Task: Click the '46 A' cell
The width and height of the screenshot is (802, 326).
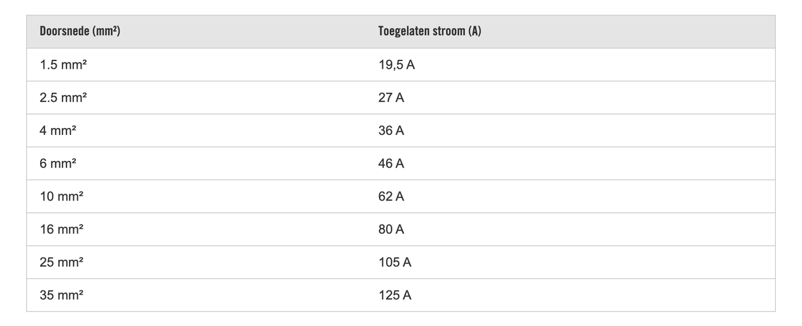Action: coord(391,164)
